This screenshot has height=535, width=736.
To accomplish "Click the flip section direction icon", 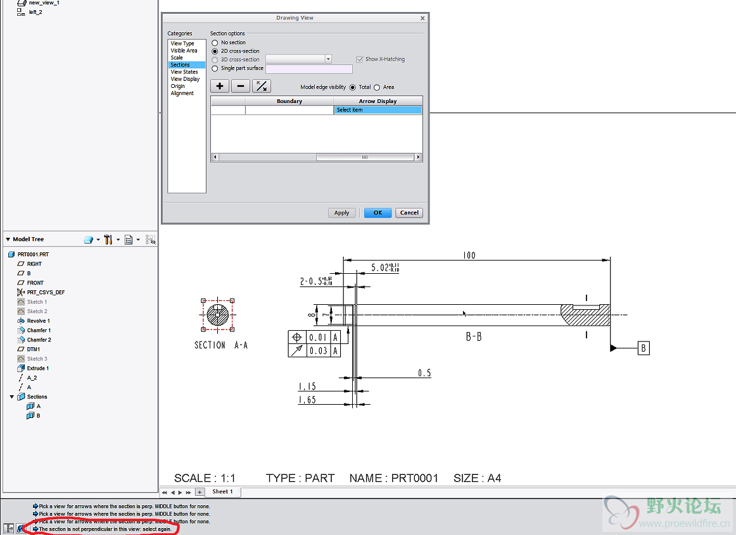I will click(x=262, y=86).
